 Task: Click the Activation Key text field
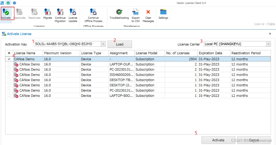[68, 44]
